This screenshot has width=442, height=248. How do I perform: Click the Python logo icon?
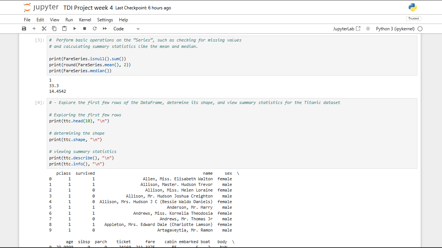(413, 7)
